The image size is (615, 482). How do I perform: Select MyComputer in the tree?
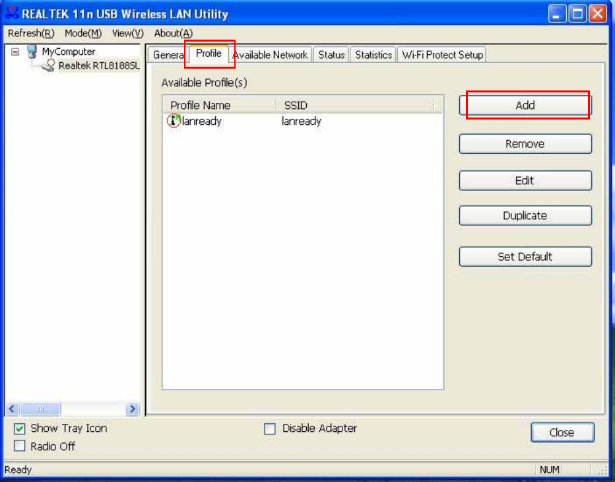point(69,52)
